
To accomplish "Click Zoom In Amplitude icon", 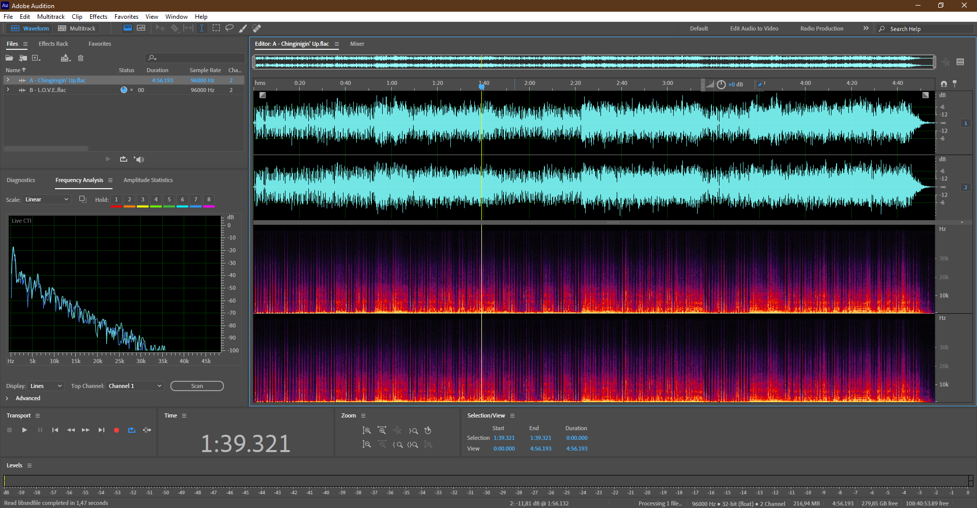I will coord(366,431).
